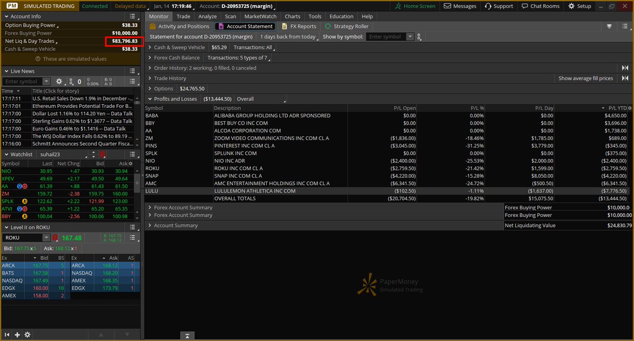Open the sidebar gear settings icon
This screenshot has height=341, width=634.
(x=27, y=335)
